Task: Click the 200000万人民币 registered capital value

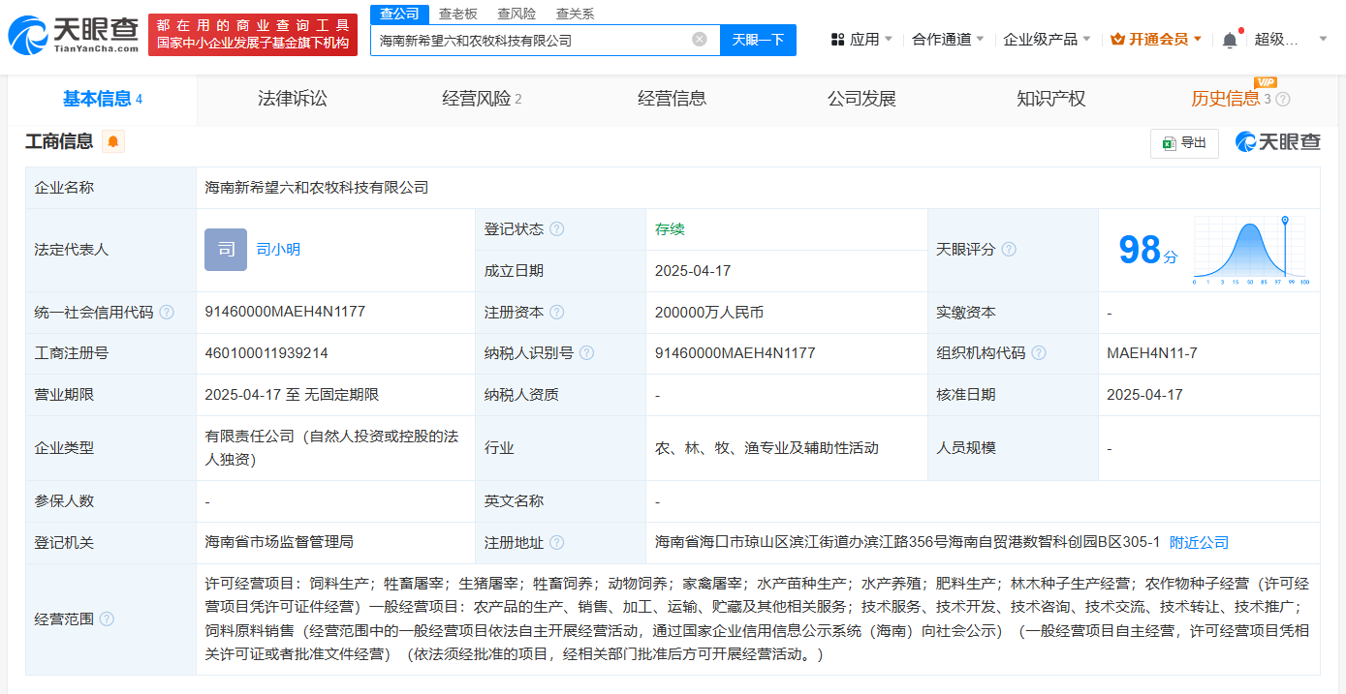Action: (709, 313)
